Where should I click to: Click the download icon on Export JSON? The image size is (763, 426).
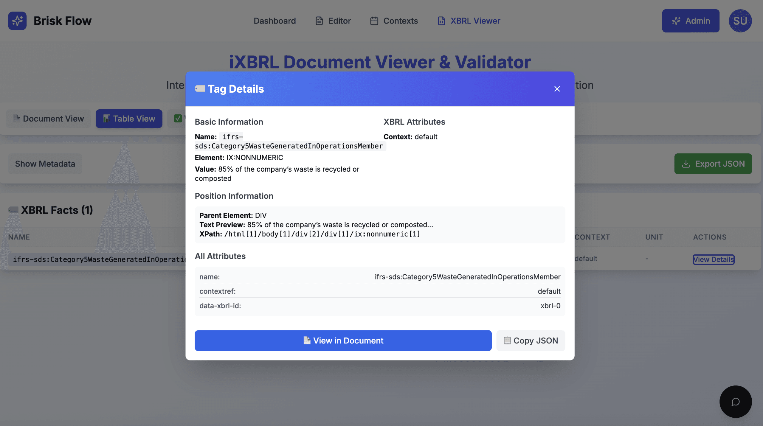[686, 164]
